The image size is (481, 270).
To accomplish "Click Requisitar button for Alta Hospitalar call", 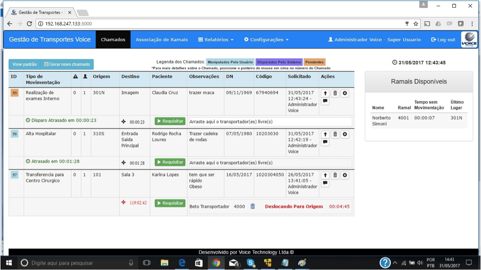I will [x=170, y=162].
